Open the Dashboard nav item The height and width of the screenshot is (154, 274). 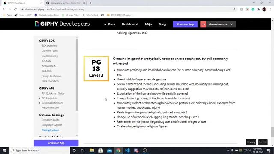pyautogui.click(x=130, y=24)
